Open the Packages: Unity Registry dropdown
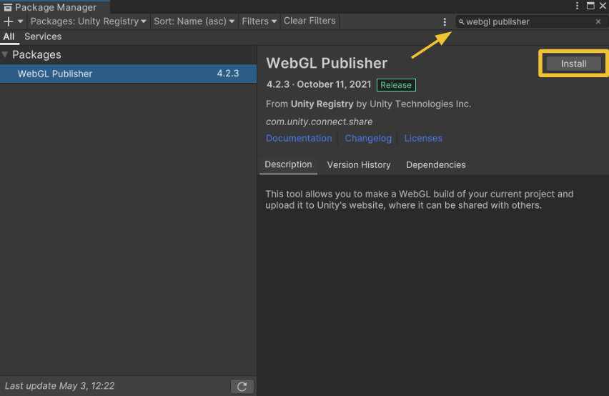The height and width of the screenshot is (396, 609). pos(88,21)
